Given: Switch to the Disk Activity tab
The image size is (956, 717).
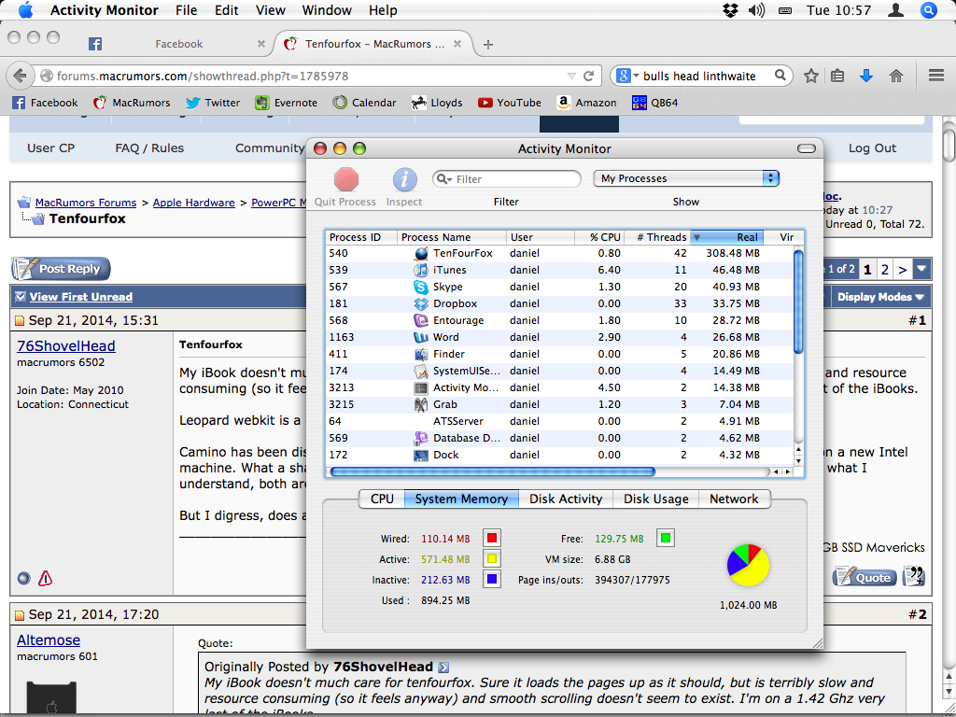Looking at the screenshot, I should 566,499.
